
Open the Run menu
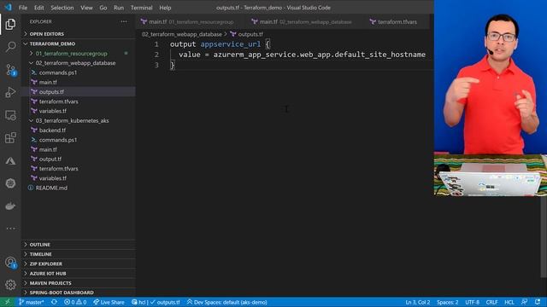[119, 8]
